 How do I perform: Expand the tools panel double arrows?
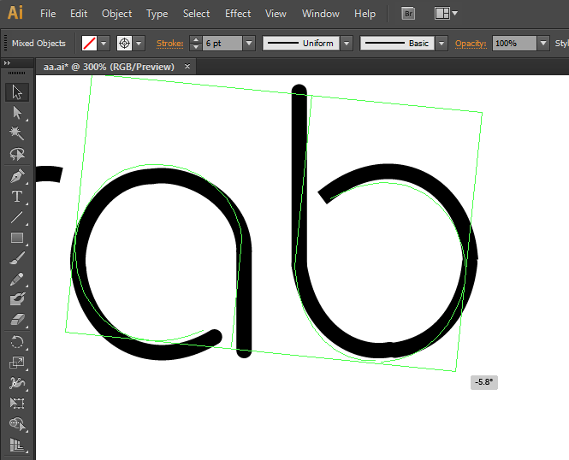point(7,62)
